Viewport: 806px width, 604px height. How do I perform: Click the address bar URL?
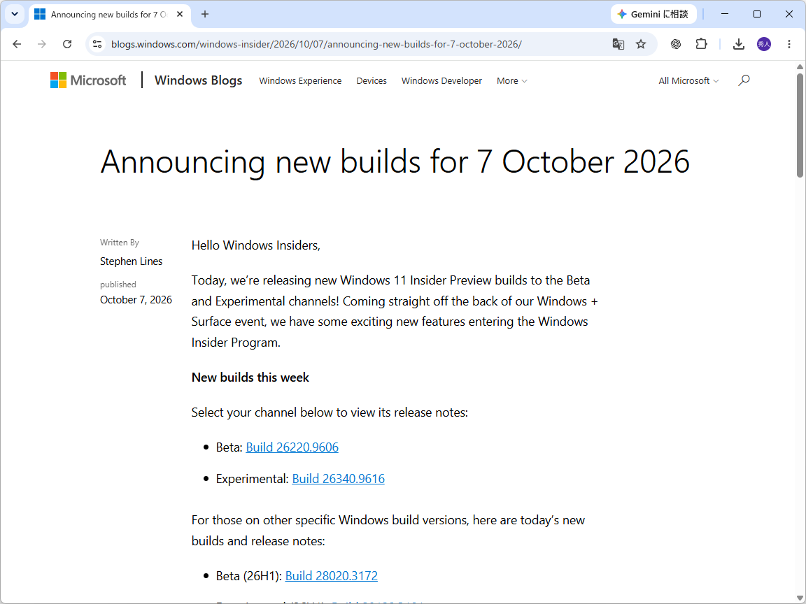(316, 44)
